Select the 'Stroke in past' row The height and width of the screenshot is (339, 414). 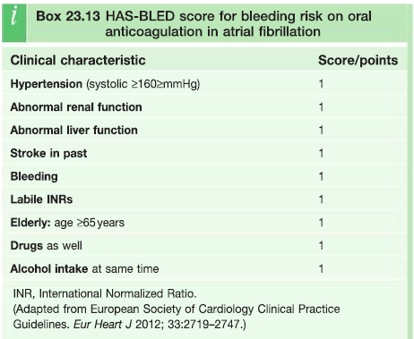(204, 153)
